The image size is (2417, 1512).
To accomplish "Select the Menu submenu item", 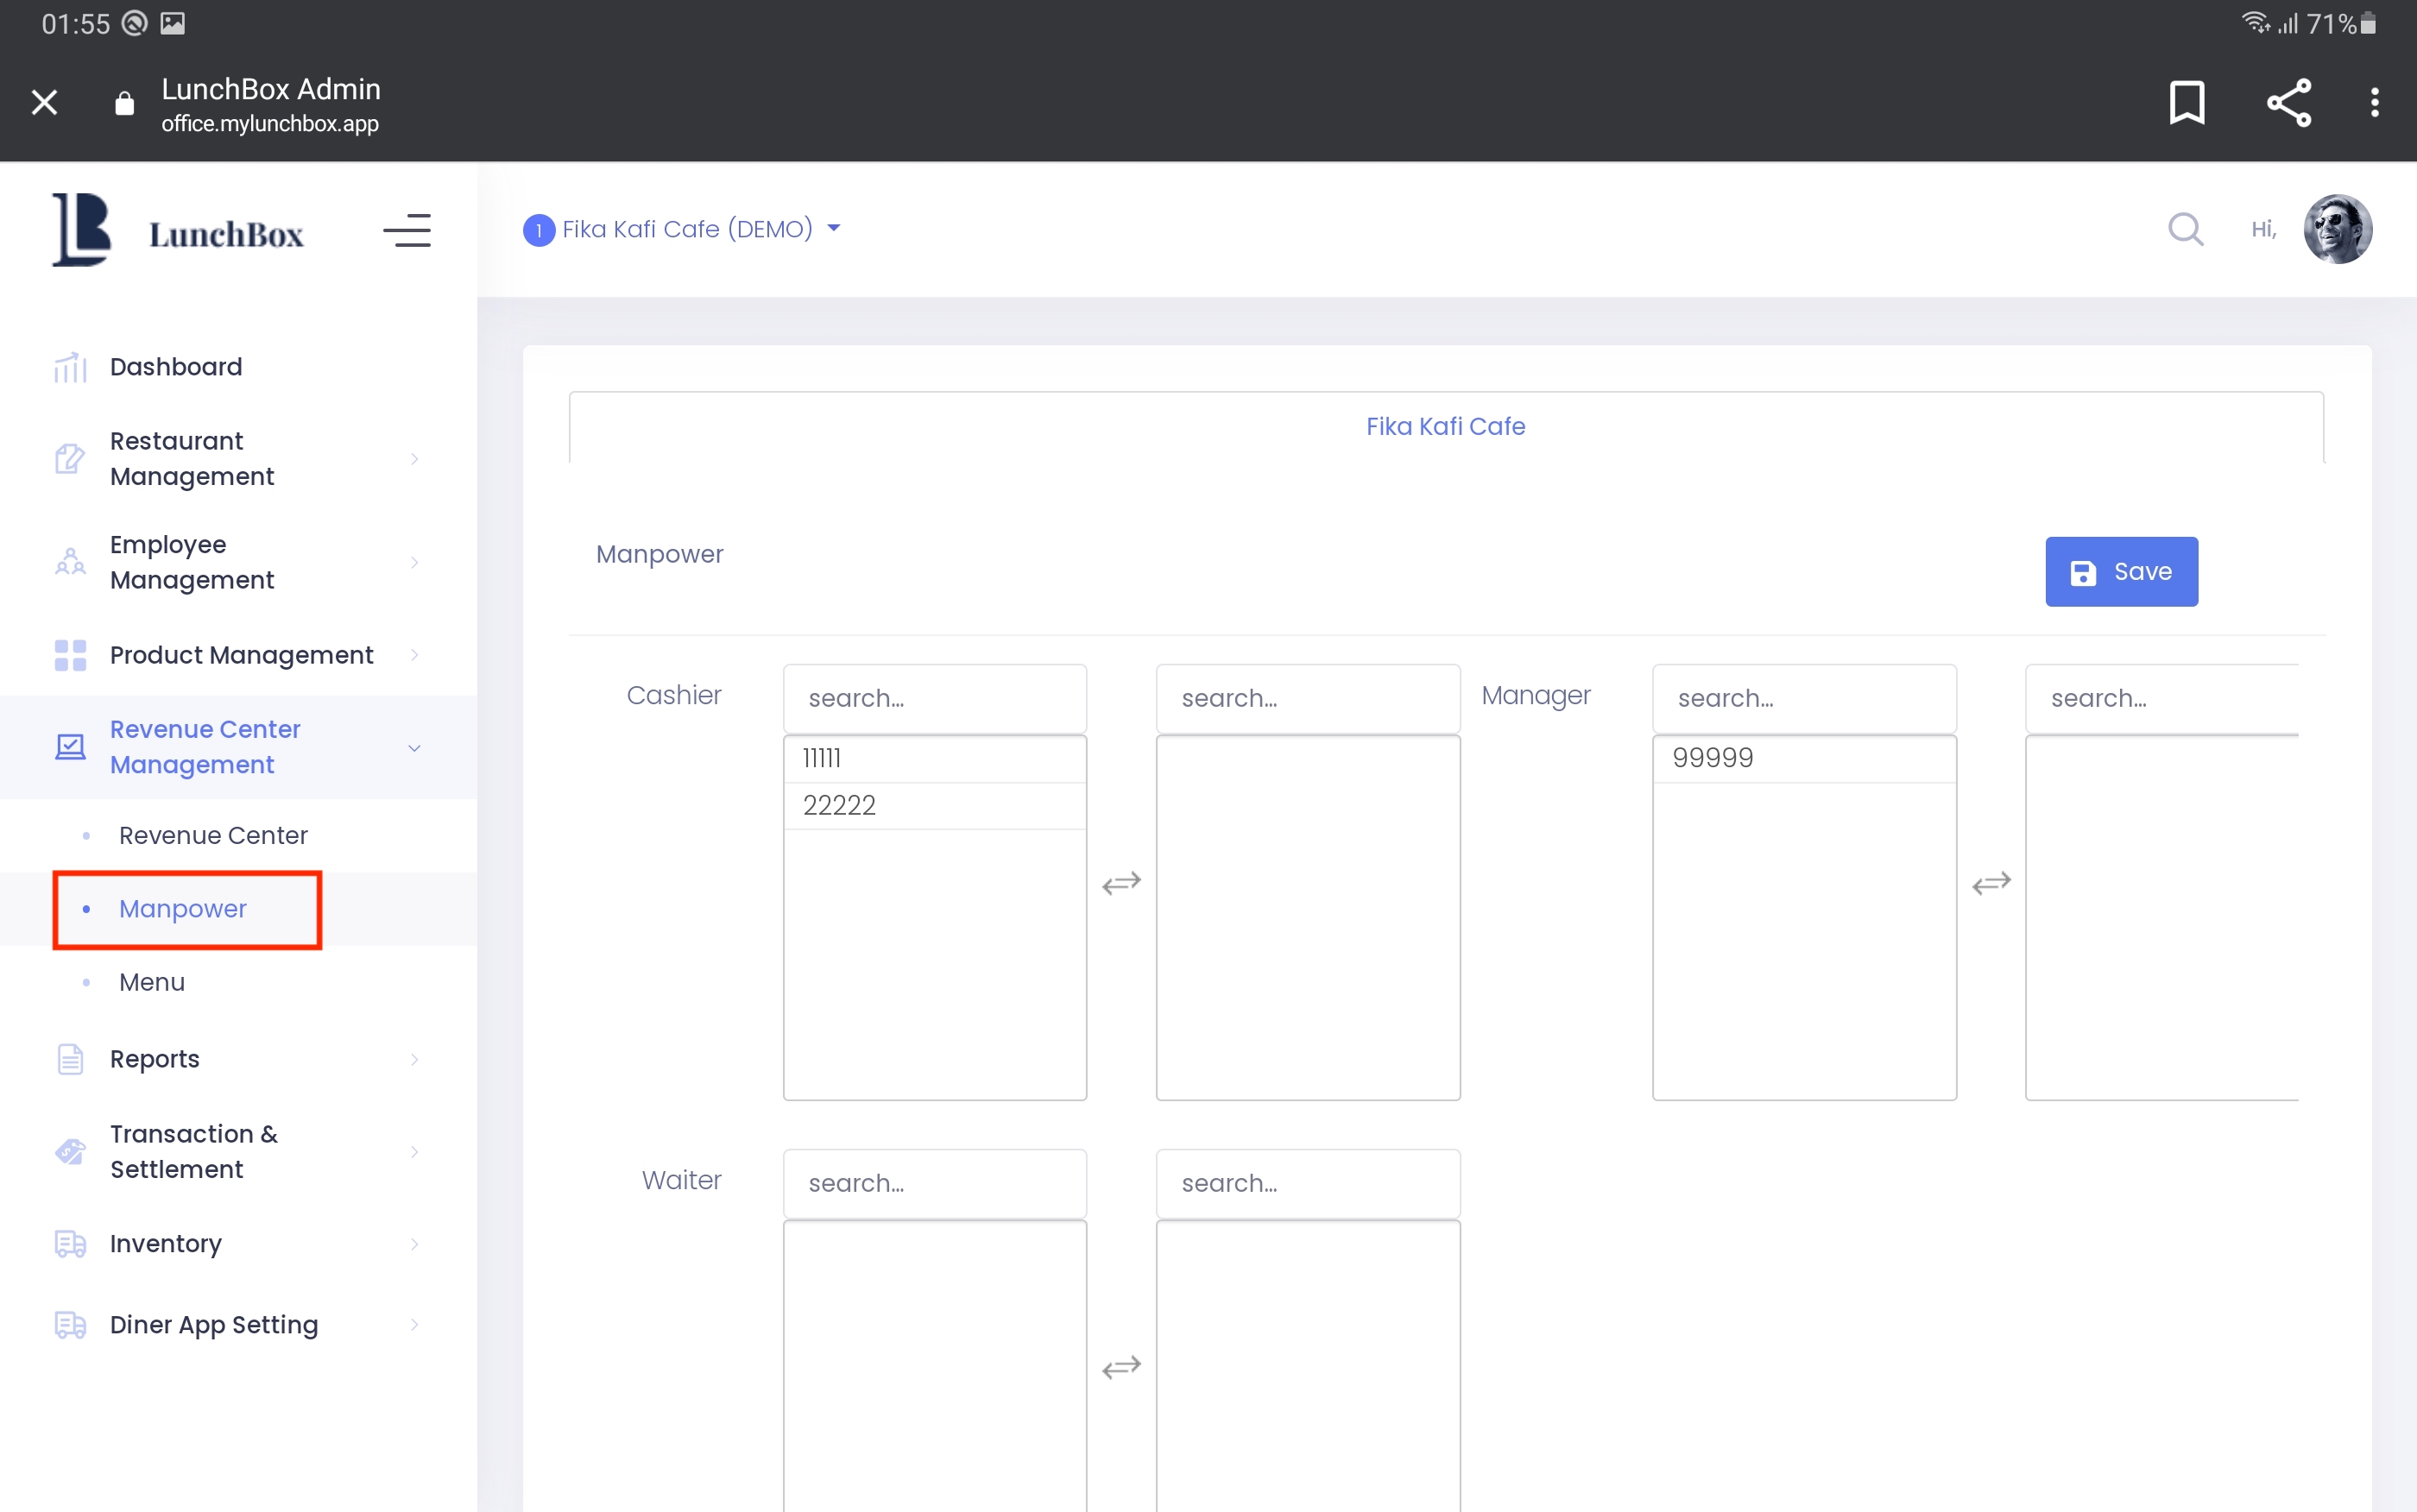I will (152, 982).
